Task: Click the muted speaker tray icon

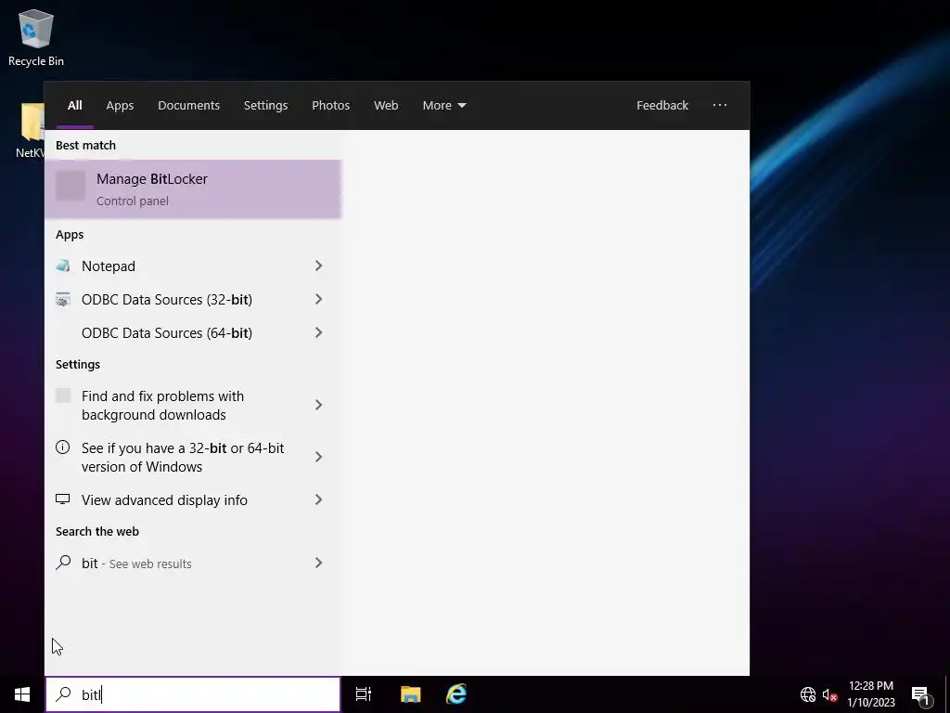Action: pyautogui.click(x=829, y=694)
